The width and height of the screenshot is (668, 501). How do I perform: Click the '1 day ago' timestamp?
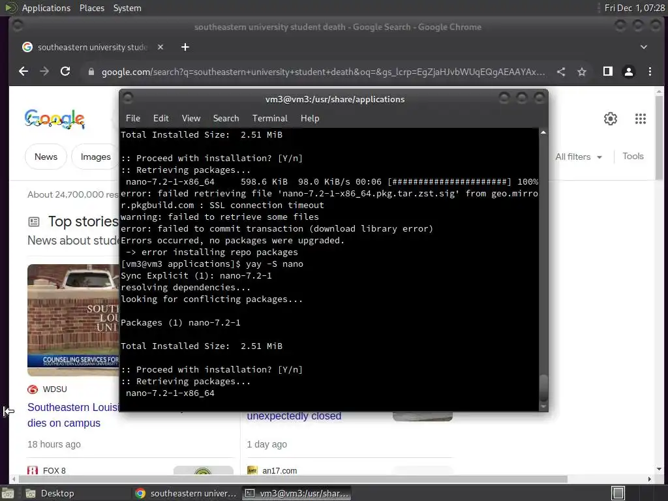coord(267,444)
